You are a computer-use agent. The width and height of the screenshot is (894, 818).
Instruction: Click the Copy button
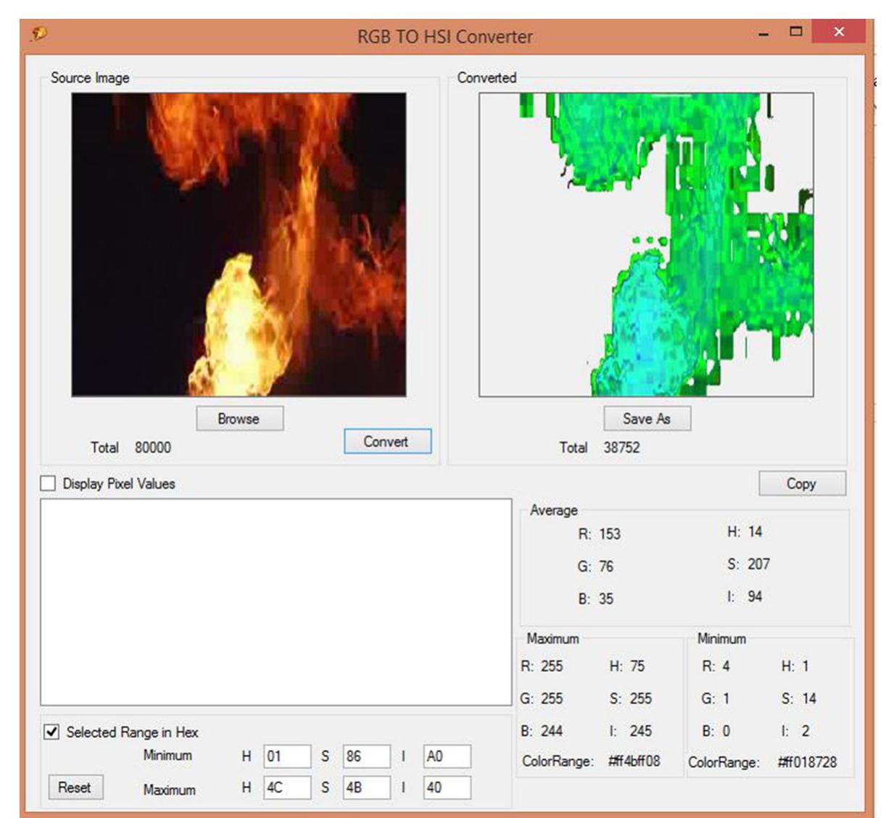(x=802, y=484)
